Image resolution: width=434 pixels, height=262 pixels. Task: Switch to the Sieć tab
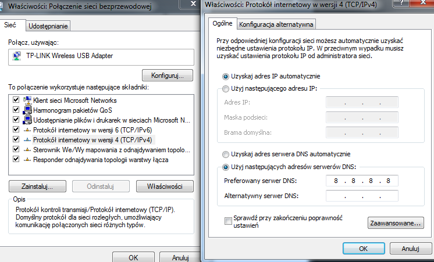point(12,25)
